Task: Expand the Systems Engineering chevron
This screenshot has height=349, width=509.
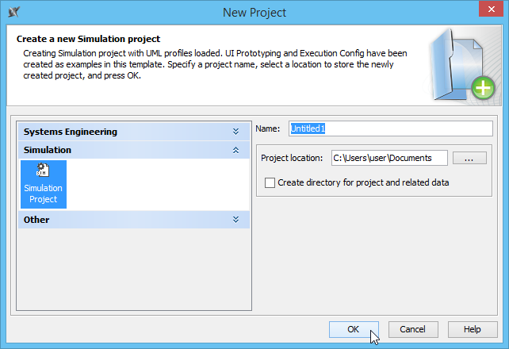Action: point(235,132)
